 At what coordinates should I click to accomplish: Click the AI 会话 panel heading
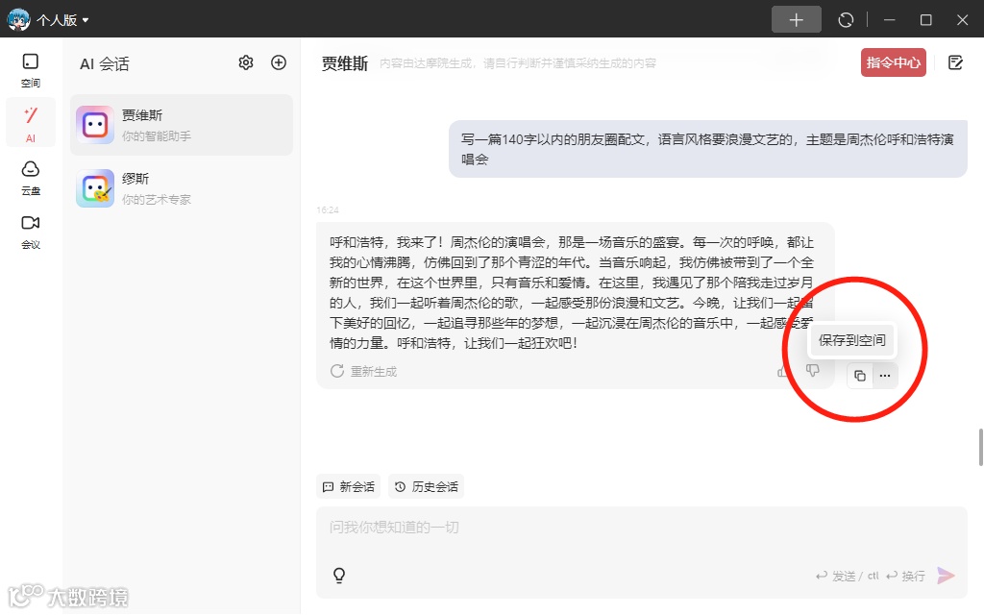coord(104,64)
